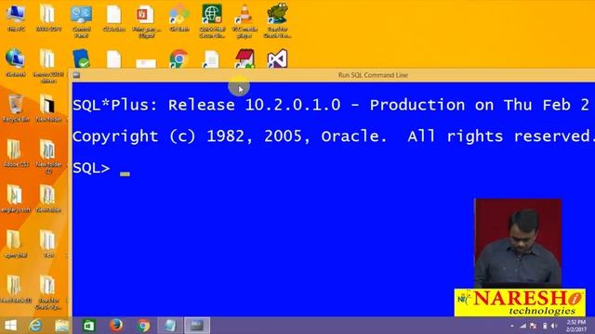Open the blue checkmark desktop icon
The image size is (595, 334).
[81, 58]
